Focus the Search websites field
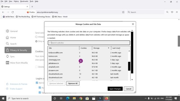This screenshot has width=180, height=101. [89, 43]
